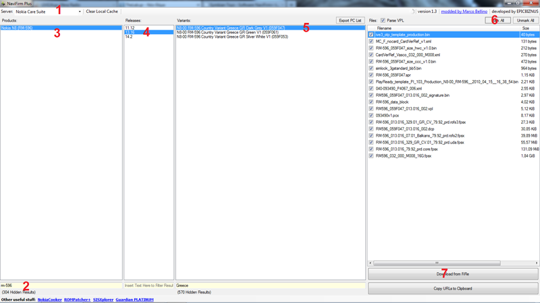Select the GR_CV.01_79.92_prd.uda.fpsx file
Screen dimensions: 540x303
coord(420,142)
